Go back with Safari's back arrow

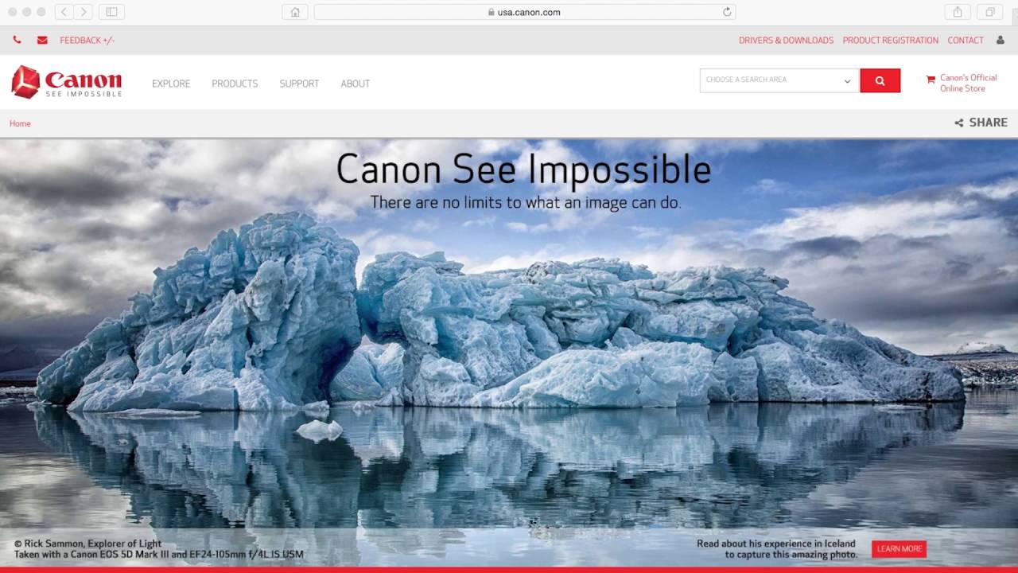click(x=64, y=12)
